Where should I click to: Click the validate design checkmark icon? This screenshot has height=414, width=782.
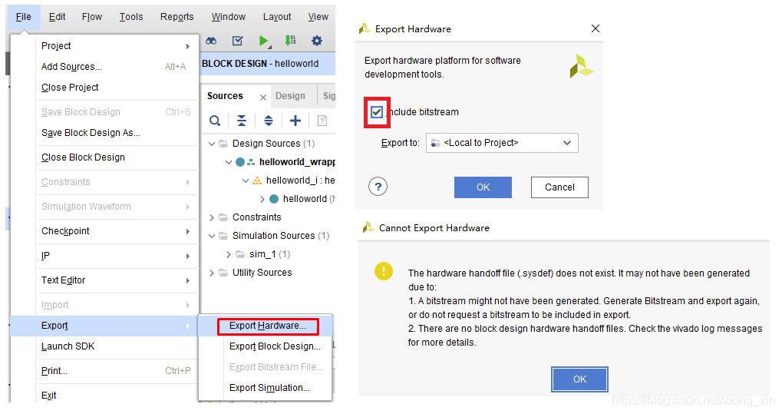click(238, 41)
